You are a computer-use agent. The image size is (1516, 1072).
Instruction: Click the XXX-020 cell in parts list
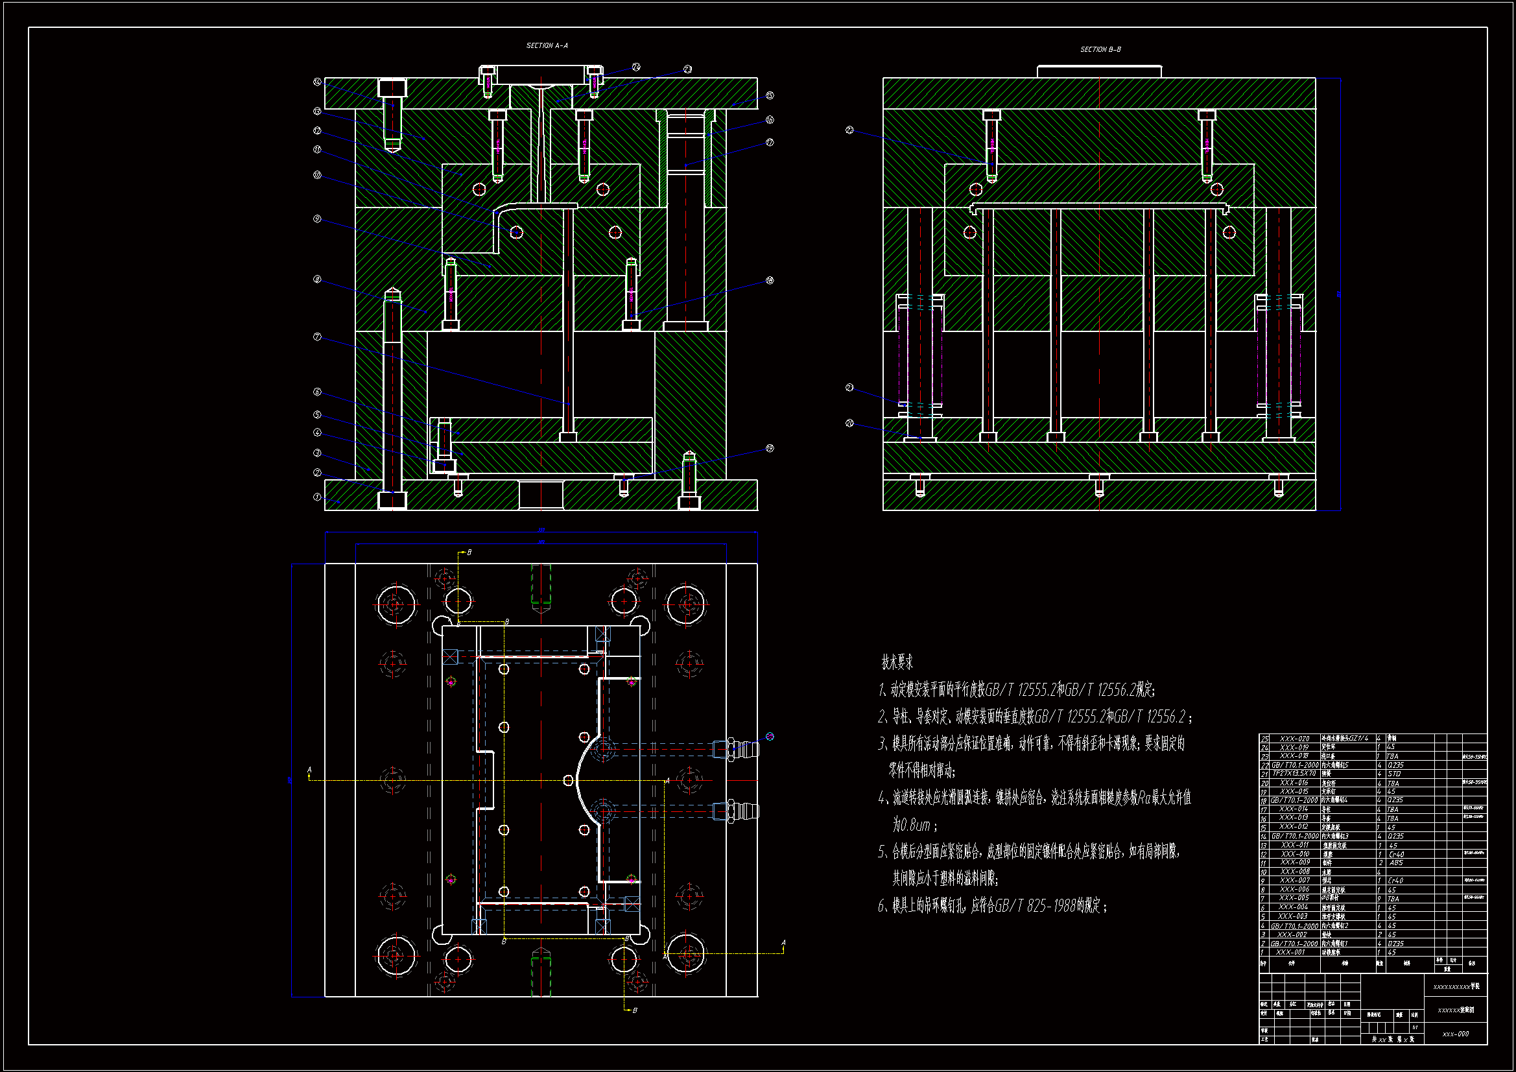(x=1294, y=739)
